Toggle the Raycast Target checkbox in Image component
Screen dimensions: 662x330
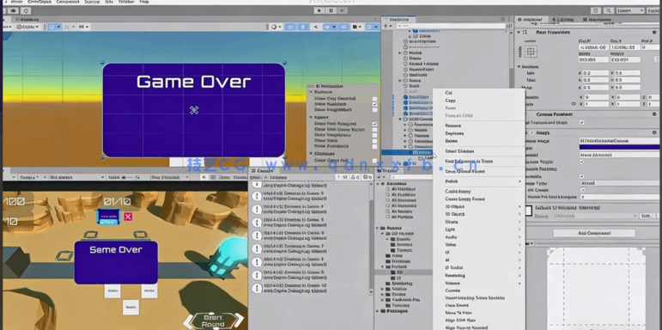pos(582,162)
